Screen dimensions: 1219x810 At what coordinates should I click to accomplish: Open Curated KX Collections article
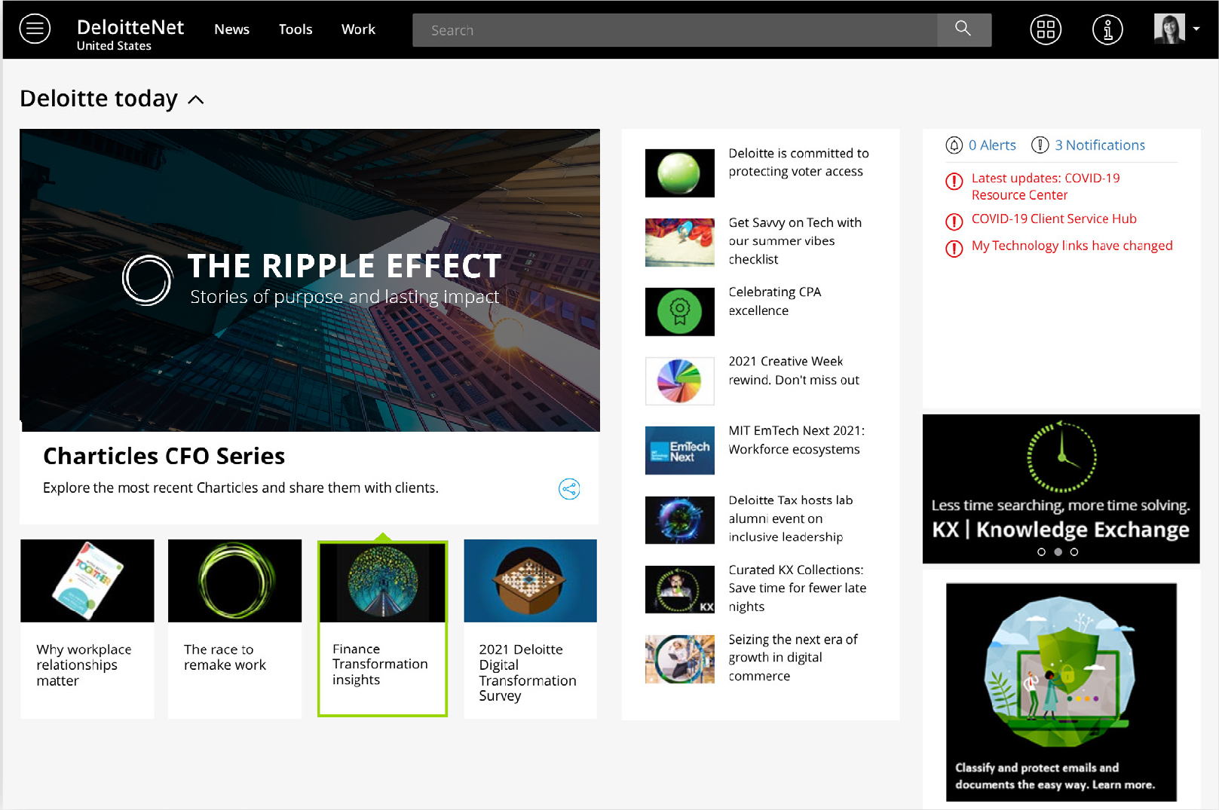coord(797,588)
